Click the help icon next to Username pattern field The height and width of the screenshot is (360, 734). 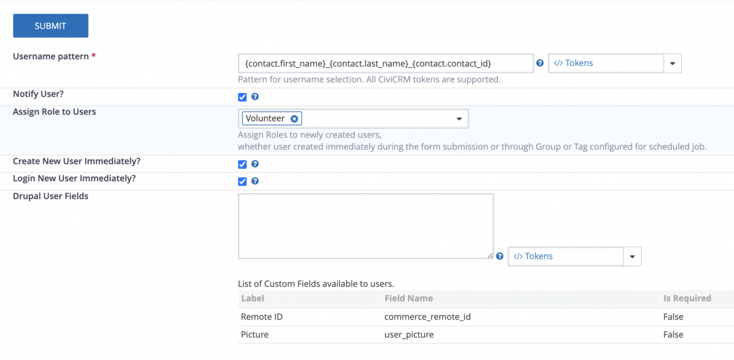pos(539,63)
